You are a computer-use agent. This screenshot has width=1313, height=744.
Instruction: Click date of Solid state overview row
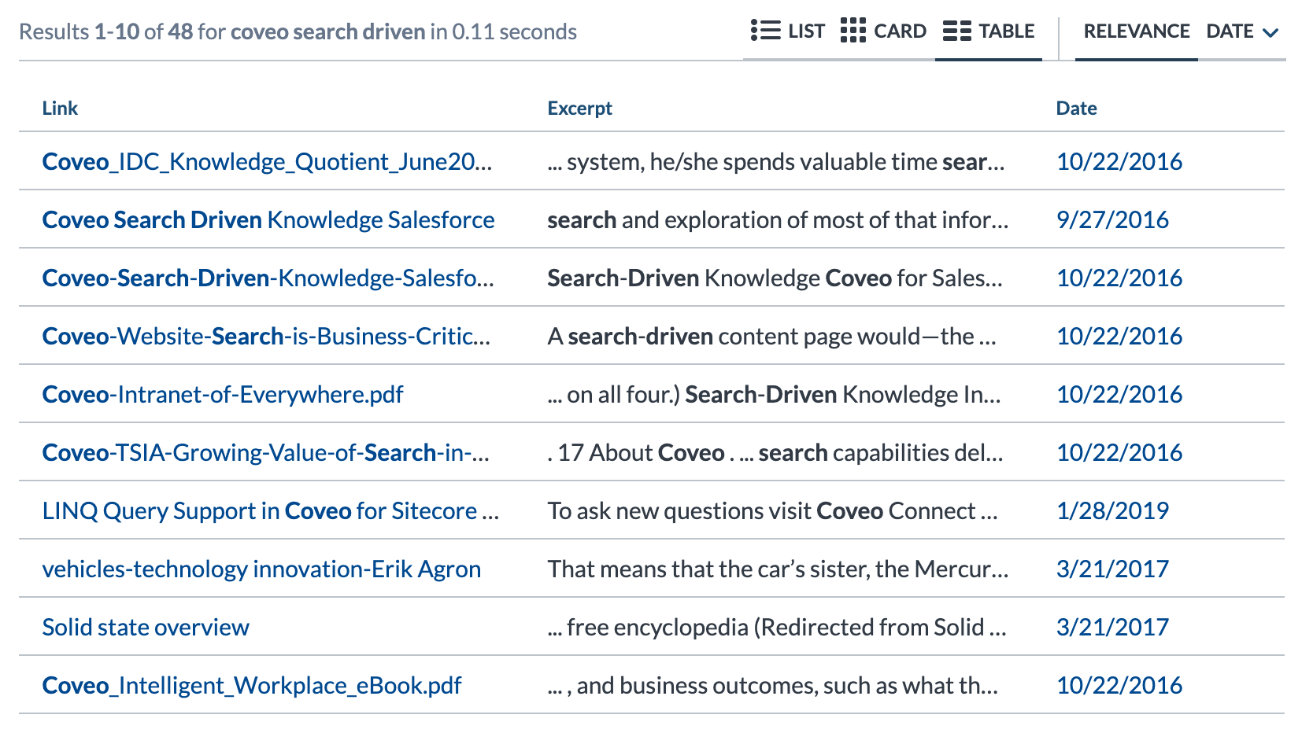1112,627
